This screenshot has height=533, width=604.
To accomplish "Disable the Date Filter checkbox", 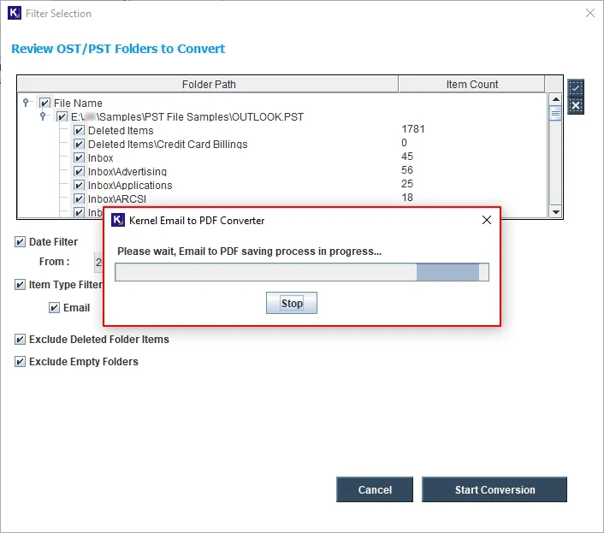I will pos(20,242).
